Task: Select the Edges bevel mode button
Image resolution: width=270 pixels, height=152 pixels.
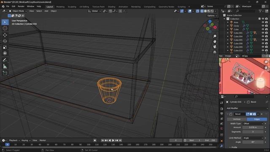Action: (x=257, y=119)
